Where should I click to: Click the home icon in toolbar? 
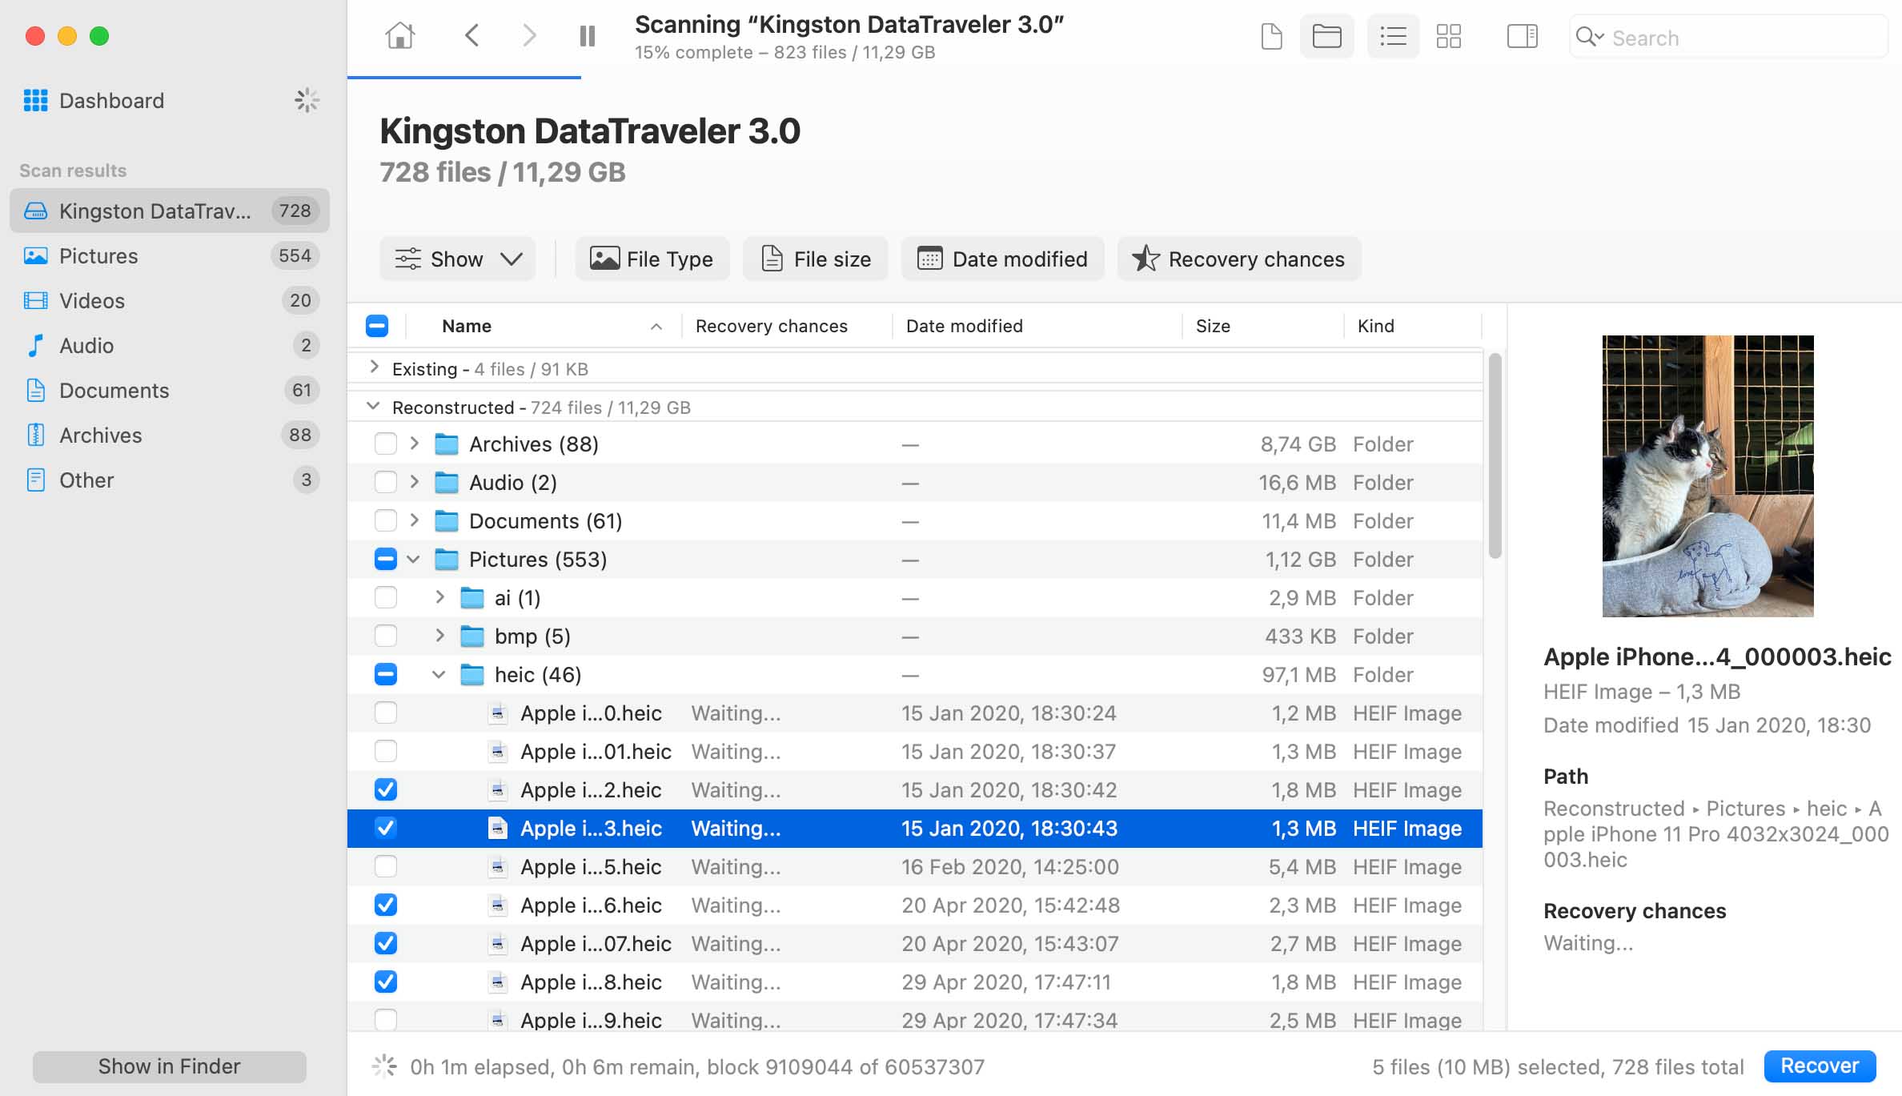399,35
